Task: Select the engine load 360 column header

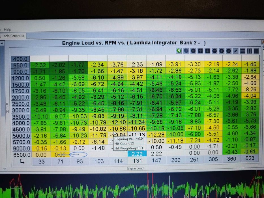Action: (231, 159)
